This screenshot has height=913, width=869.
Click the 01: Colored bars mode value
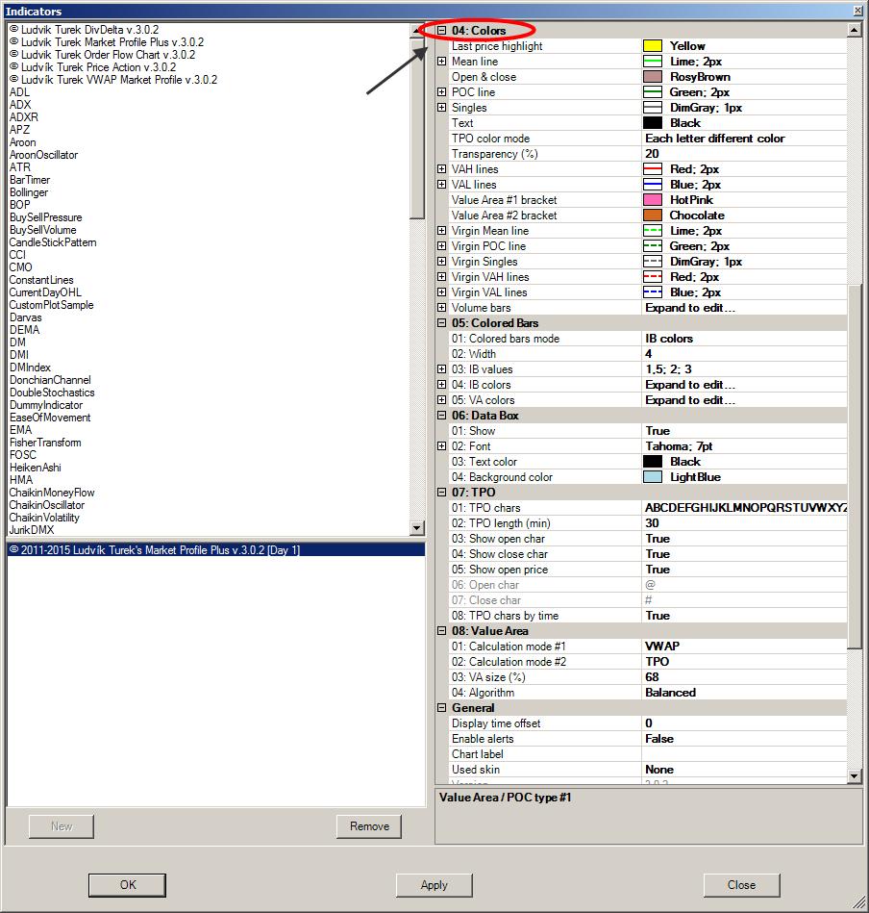744,339
